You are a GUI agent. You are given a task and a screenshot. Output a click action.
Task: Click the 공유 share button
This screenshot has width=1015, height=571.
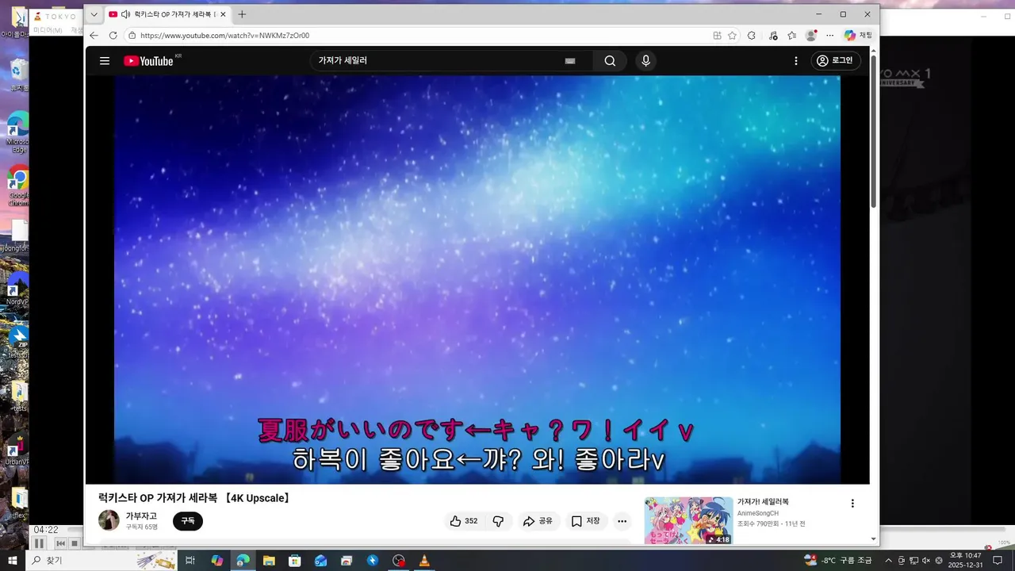click(538, 521)
